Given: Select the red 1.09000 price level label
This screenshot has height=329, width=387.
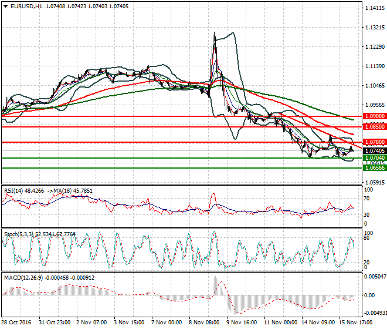Looking at the screenshot, I should [x=375, y=116].
